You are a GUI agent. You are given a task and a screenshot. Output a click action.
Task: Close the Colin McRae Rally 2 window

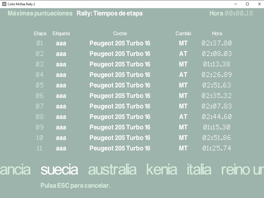click(x=259, y=4)
